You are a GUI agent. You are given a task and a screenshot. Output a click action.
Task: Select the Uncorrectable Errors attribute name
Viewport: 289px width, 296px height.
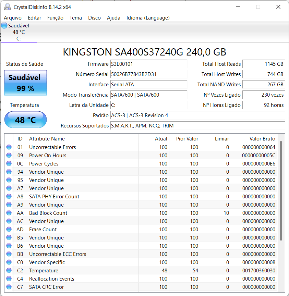click(52, 147)
